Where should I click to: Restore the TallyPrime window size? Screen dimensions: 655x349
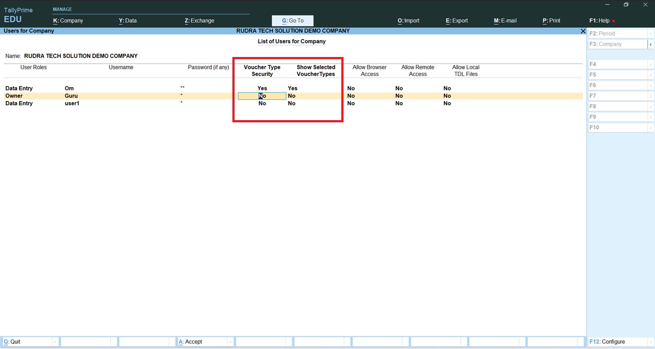point(626,5)
